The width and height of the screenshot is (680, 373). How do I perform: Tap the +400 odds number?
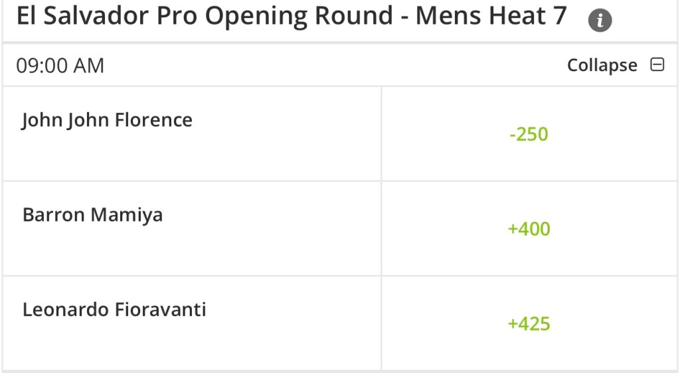tap(529, 229)
